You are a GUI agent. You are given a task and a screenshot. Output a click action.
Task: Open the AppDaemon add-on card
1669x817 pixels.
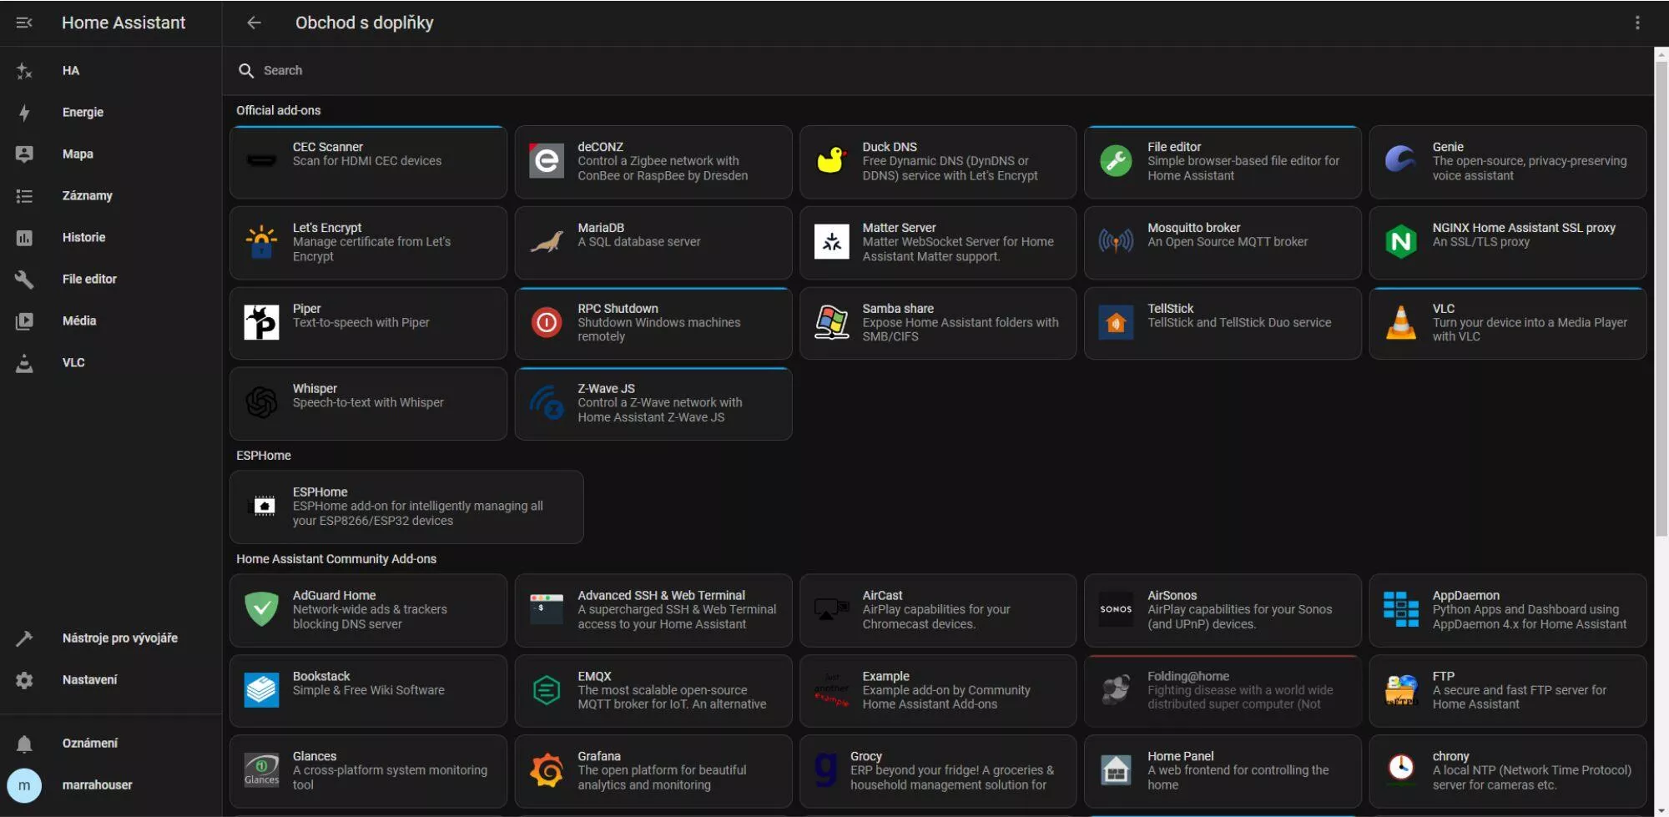[1508, 610]
